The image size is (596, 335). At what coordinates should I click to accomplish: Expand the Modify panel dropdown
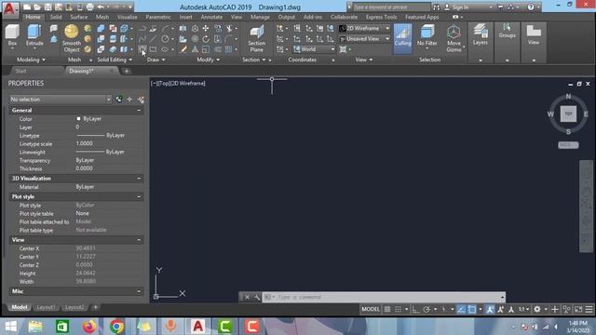pyautogui.click(x=208, y=60)
